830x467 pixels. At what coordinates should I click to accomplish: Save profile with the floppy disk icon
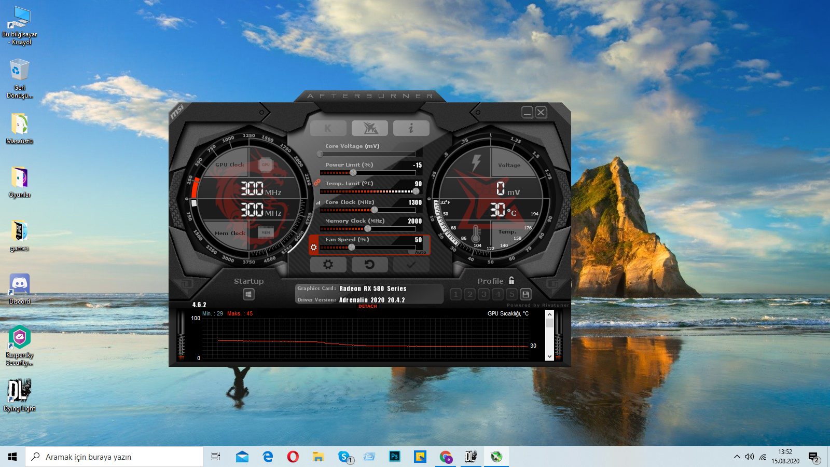[525, 294]
